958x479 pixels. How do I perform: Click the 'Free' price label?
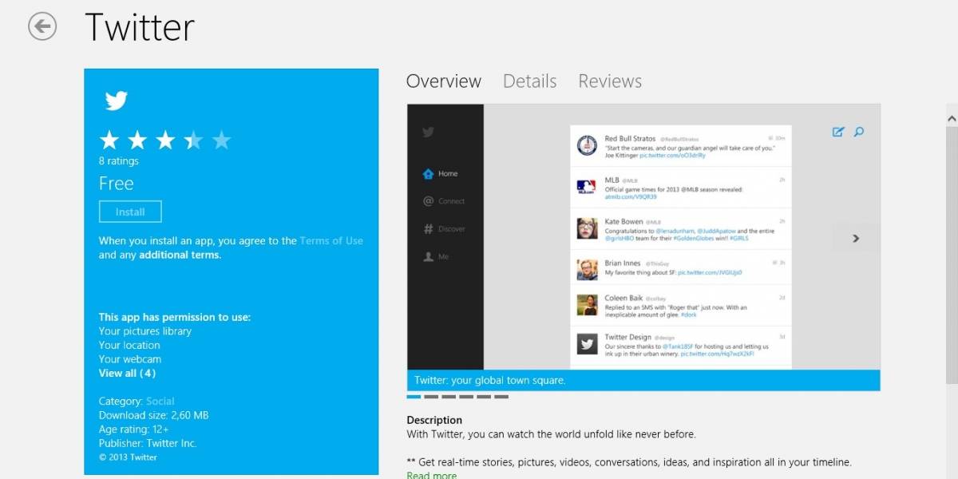[117, 184]
